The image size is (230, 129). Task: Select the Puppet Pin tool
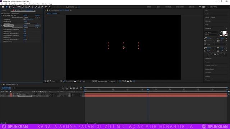(x=50, y=7)
